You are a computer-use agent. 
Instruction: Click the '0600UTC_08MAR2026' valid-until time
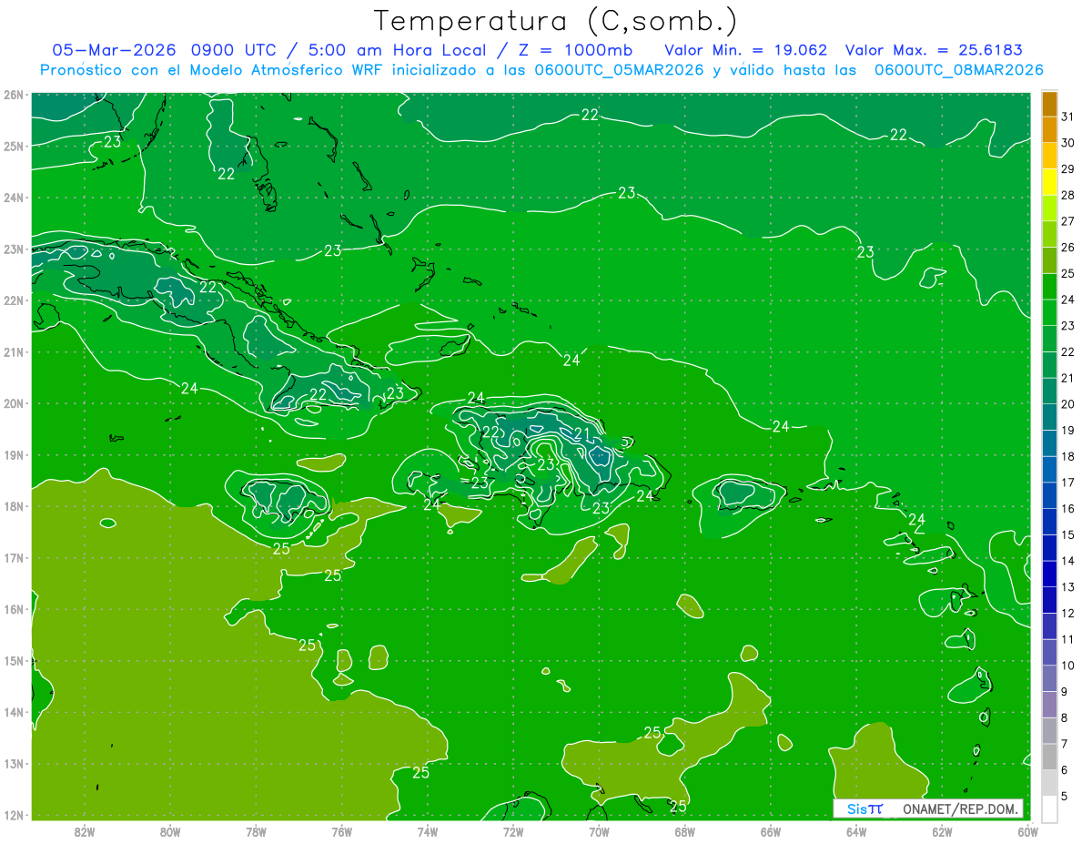click(x=958, y=70)
